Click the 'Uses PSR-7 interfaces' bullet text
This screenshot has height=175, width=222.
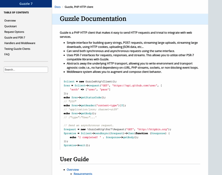pyautogui.click(x=130, y=57)
